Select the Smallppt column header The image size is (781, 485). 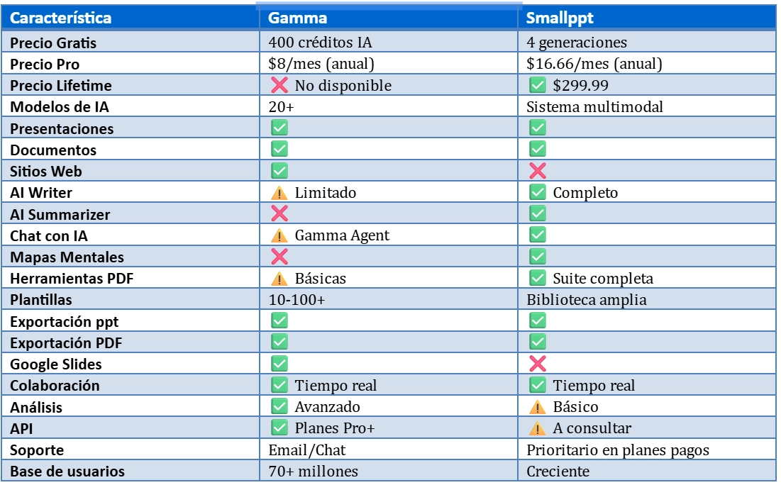646,18
